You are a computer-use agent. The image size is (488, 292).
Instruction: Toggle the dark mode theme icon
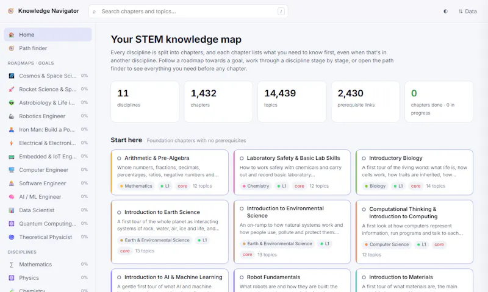tap(445, 11)
